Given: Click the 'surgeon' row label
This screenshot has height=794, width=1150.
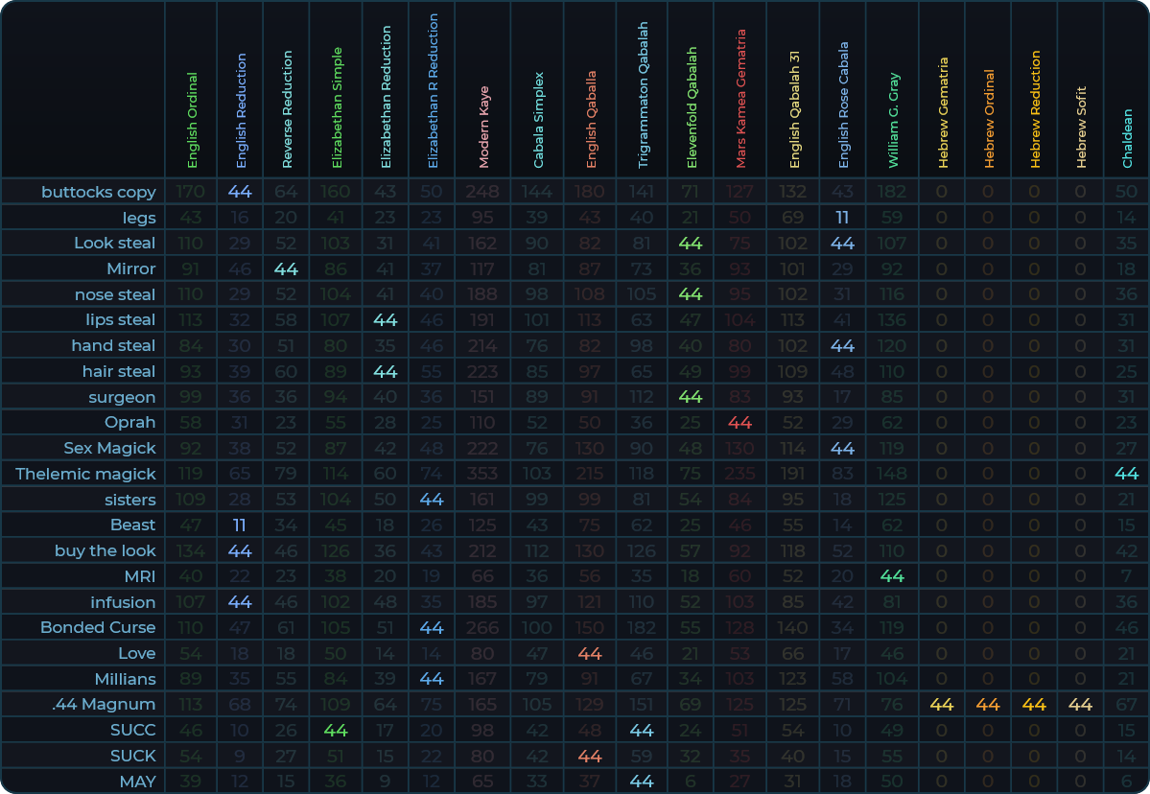Looking at the screenshot, I should [x=122, y=397].
